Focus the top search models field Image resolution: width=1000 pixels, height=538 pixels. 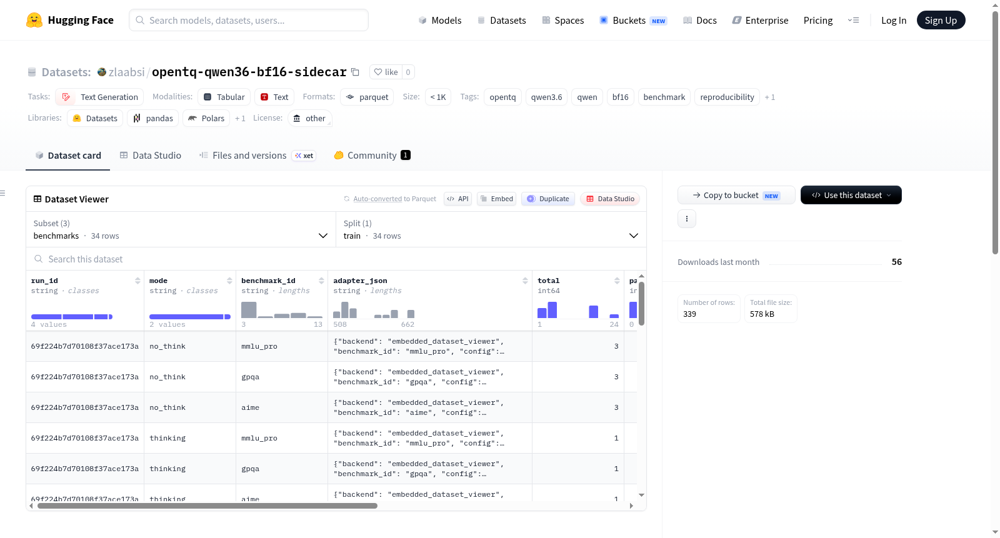click(x=249, y=20)
